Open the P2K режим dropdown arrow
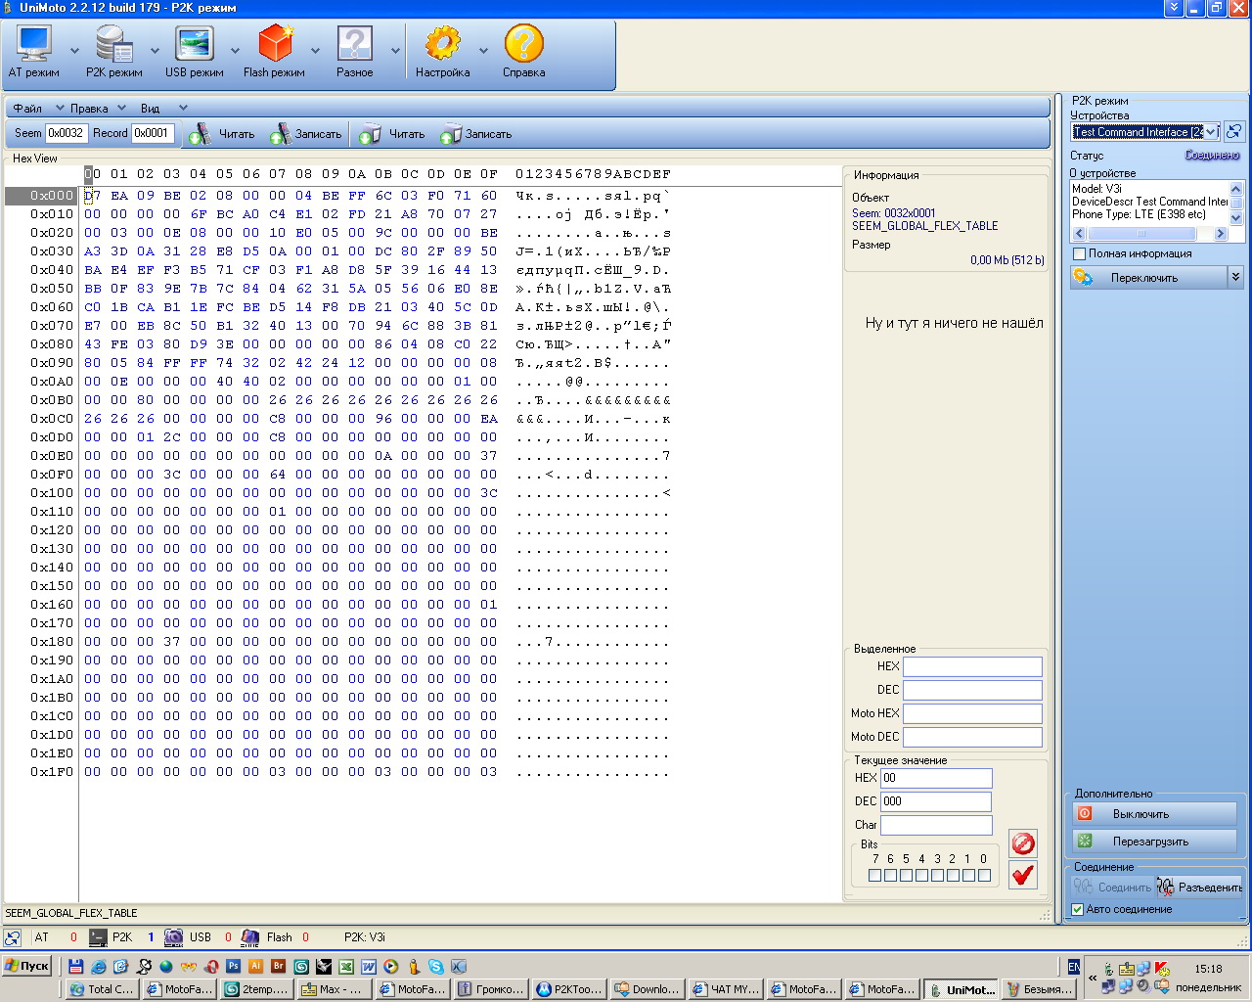Image resolution: width=1252 pixels, height=1002 pixels. coord(155,50)
